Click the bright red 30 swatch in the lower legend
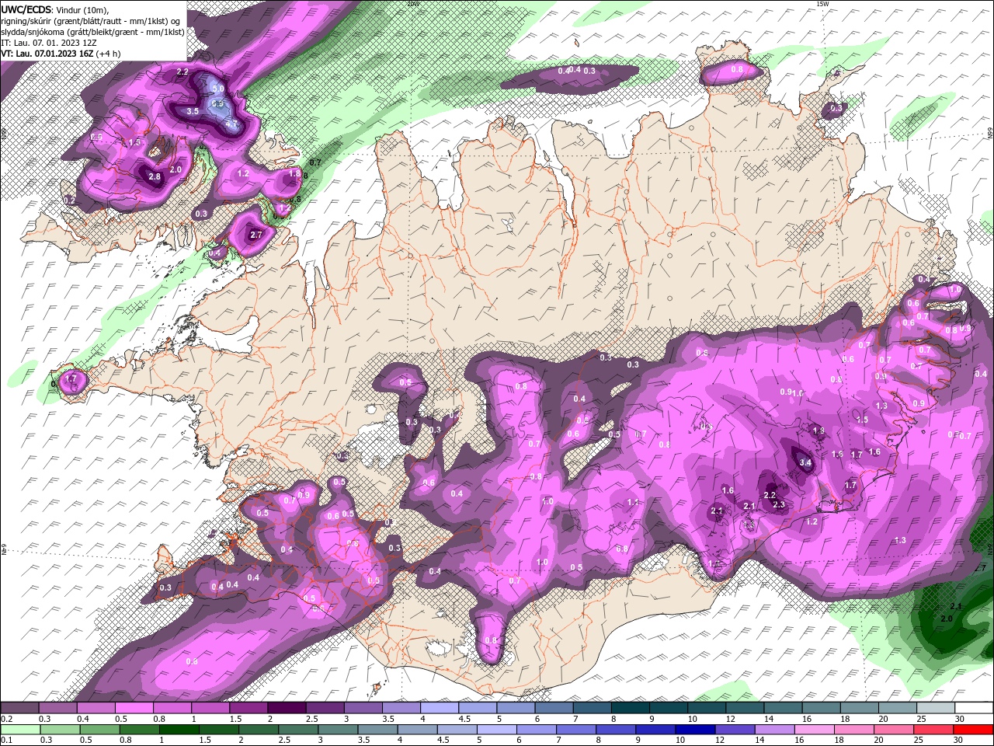Screen dimensions: 994x746 click(x=974, y=730)
